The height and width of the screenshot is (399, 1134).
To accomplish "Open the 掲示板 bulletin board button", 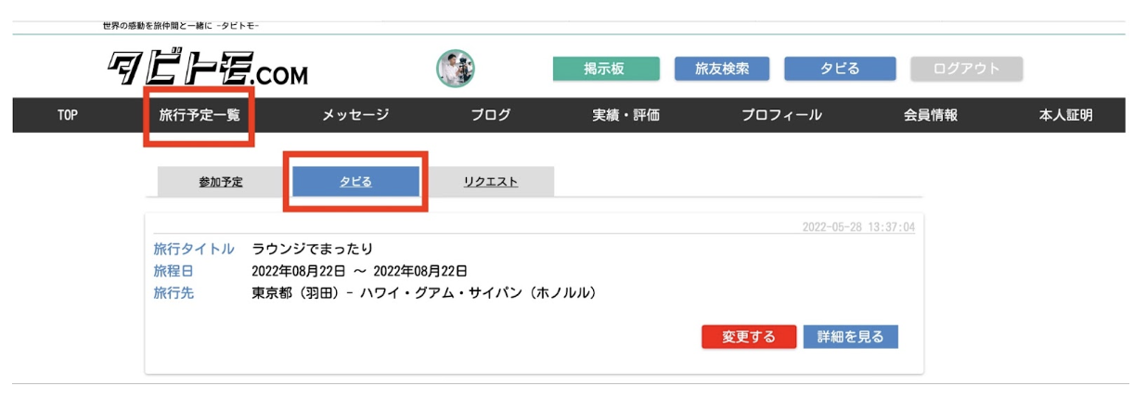I will tap(606, 69).
